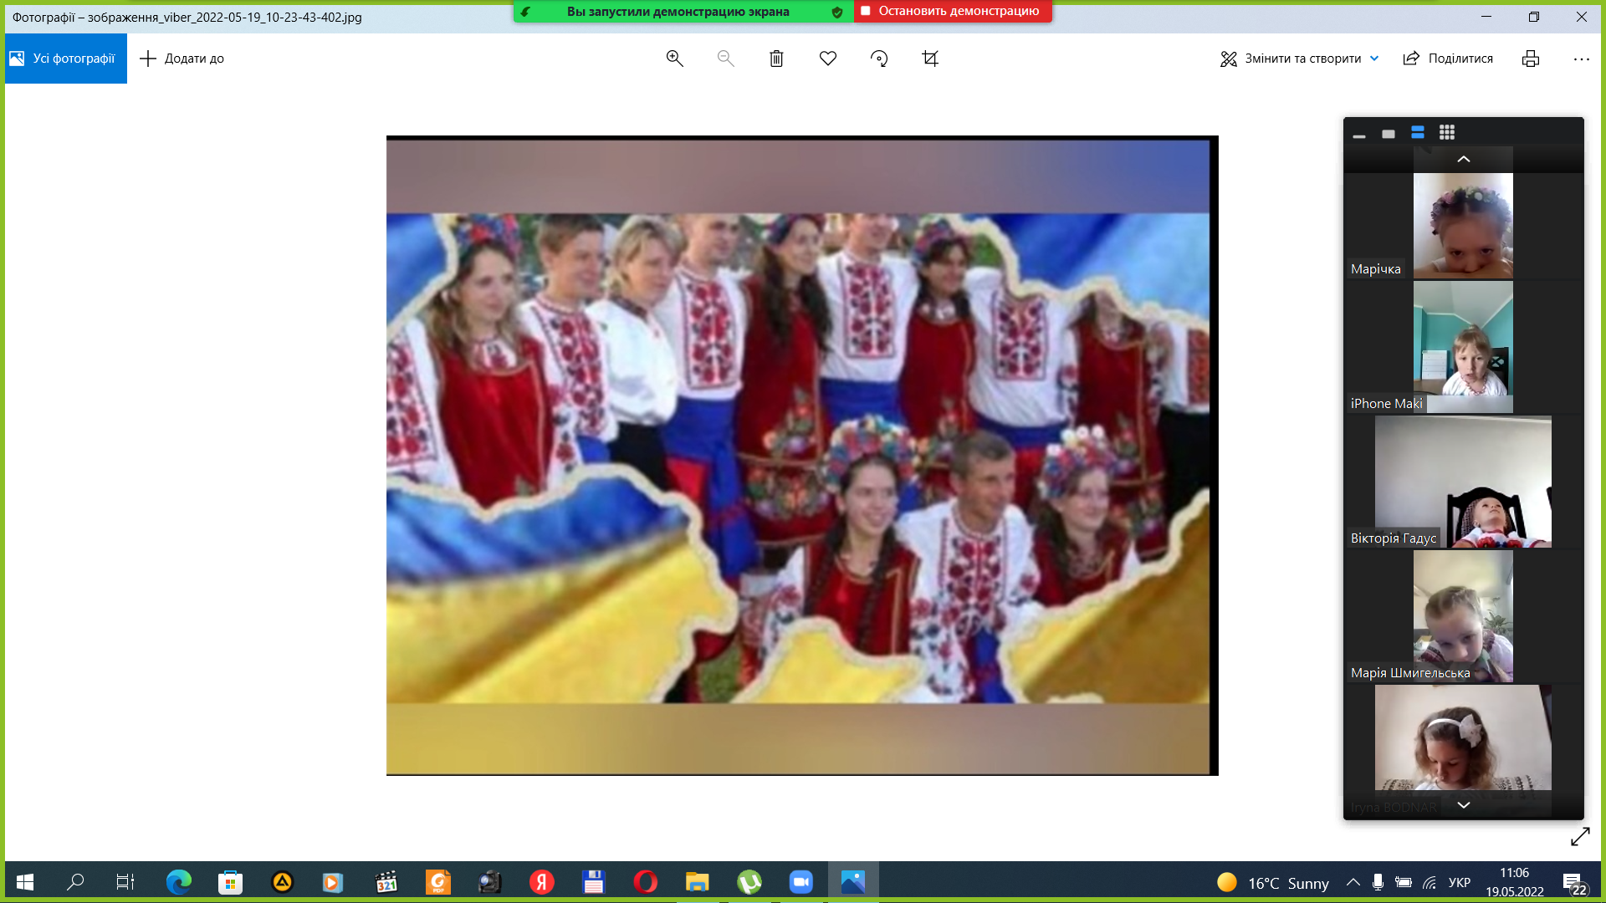Image resolution: width=1606 pixels, height=903 pixels.
Task: Switch to Zoom via taskbar icon
Action: point(801,881)
